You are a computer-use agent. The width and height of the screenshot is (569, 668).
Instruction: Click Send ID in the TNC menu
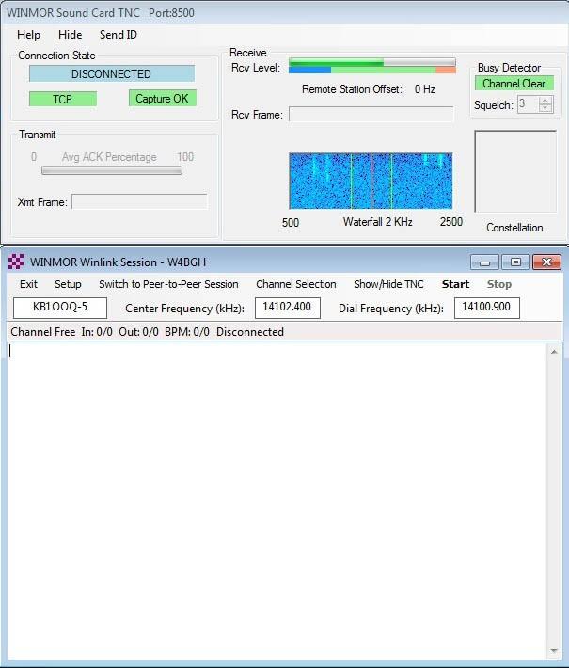pyautogui.click(x=118, y=35)
